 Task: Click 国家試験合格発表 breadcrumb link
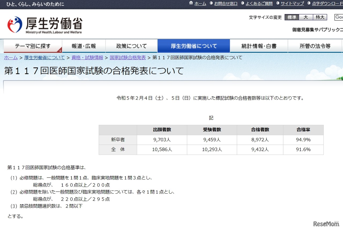click(x=128, y=57)
